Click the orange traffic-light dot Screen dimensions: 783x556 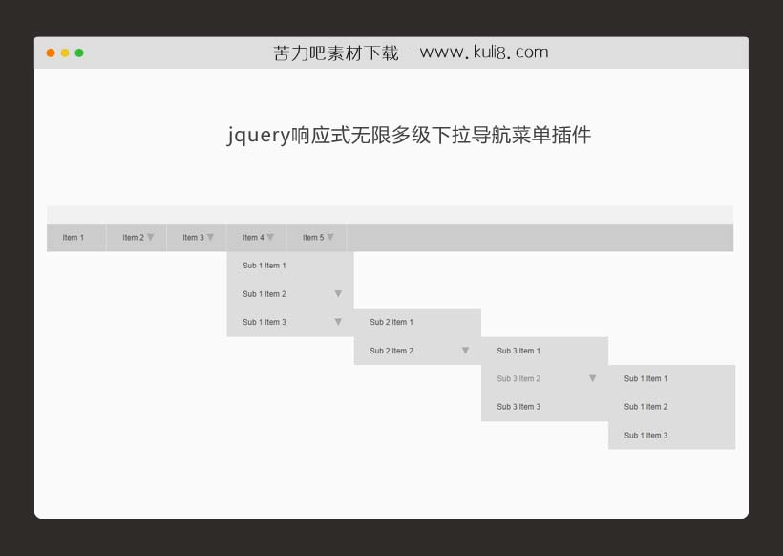[x=50, y=54]
